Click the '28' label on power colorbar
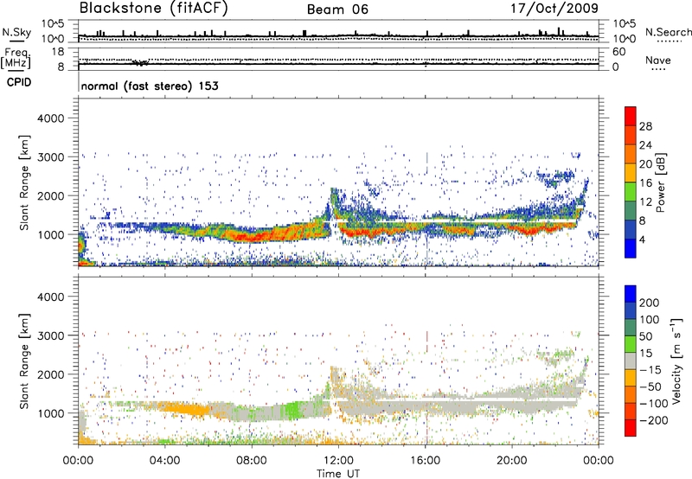The image size is (692, 479). 645,126
